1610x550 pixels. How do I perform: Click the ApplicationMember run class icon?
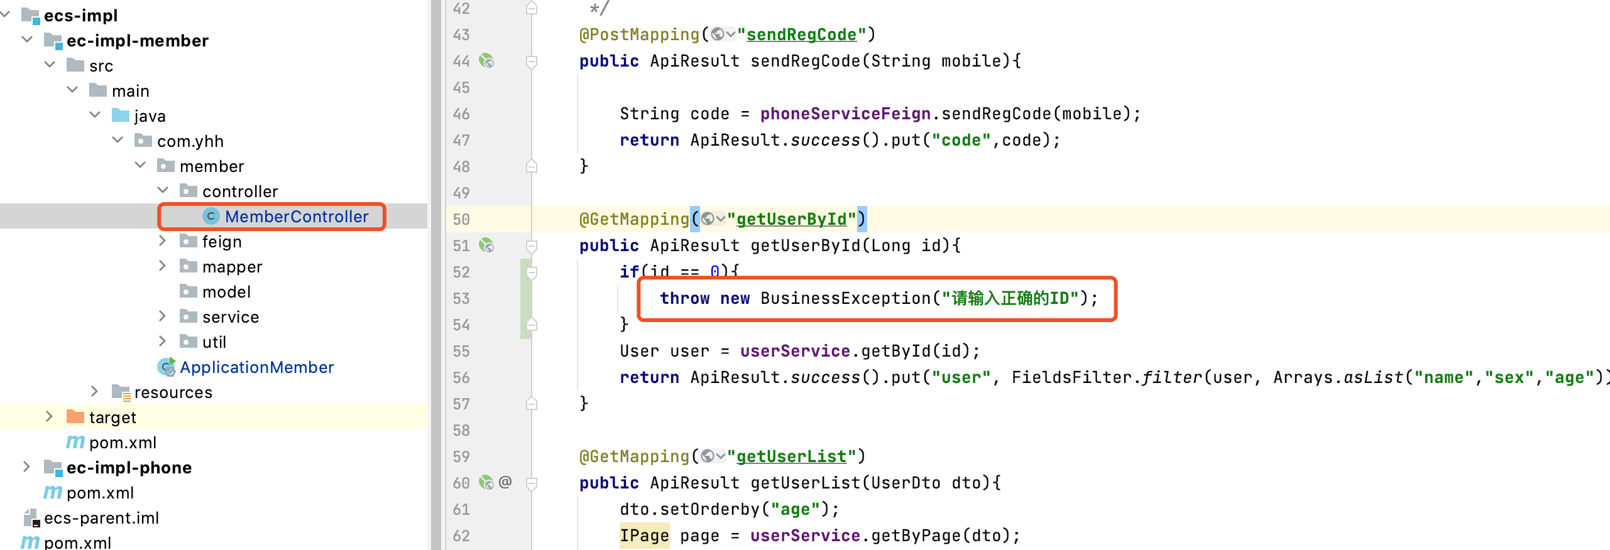(x=167, y=367)
